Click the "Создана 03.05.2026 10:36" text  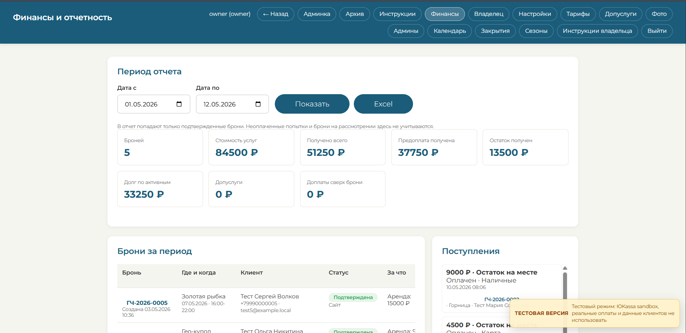tap(146, 312)
